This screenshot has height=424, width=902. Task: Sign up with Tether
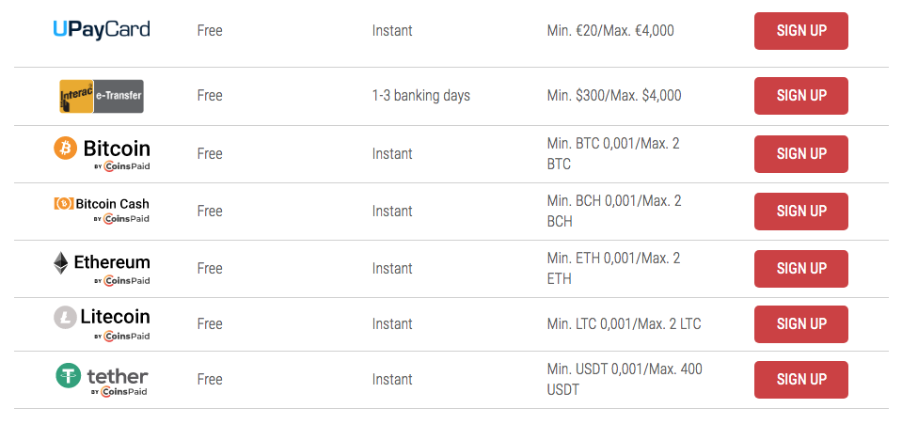tap(801, 380)
